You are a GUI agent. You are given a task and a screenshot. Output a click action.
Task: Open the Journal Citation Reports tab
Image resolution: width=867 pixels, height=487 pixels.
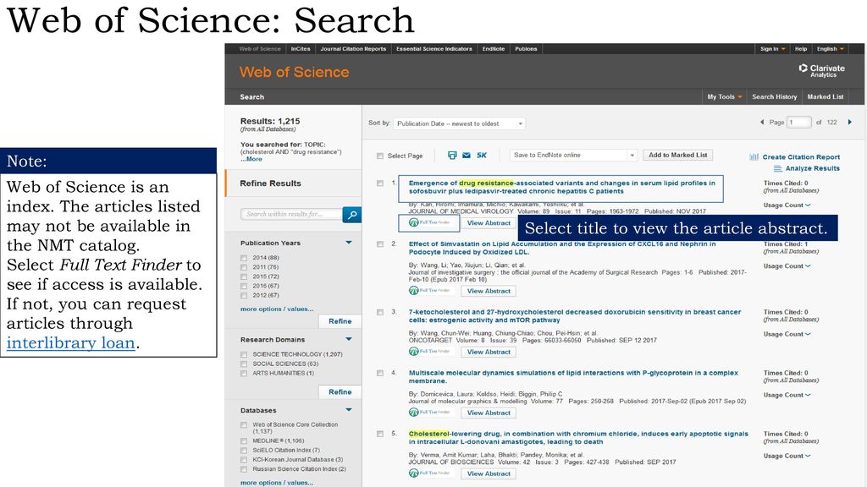pyautogui.click(x=353, y=48)
